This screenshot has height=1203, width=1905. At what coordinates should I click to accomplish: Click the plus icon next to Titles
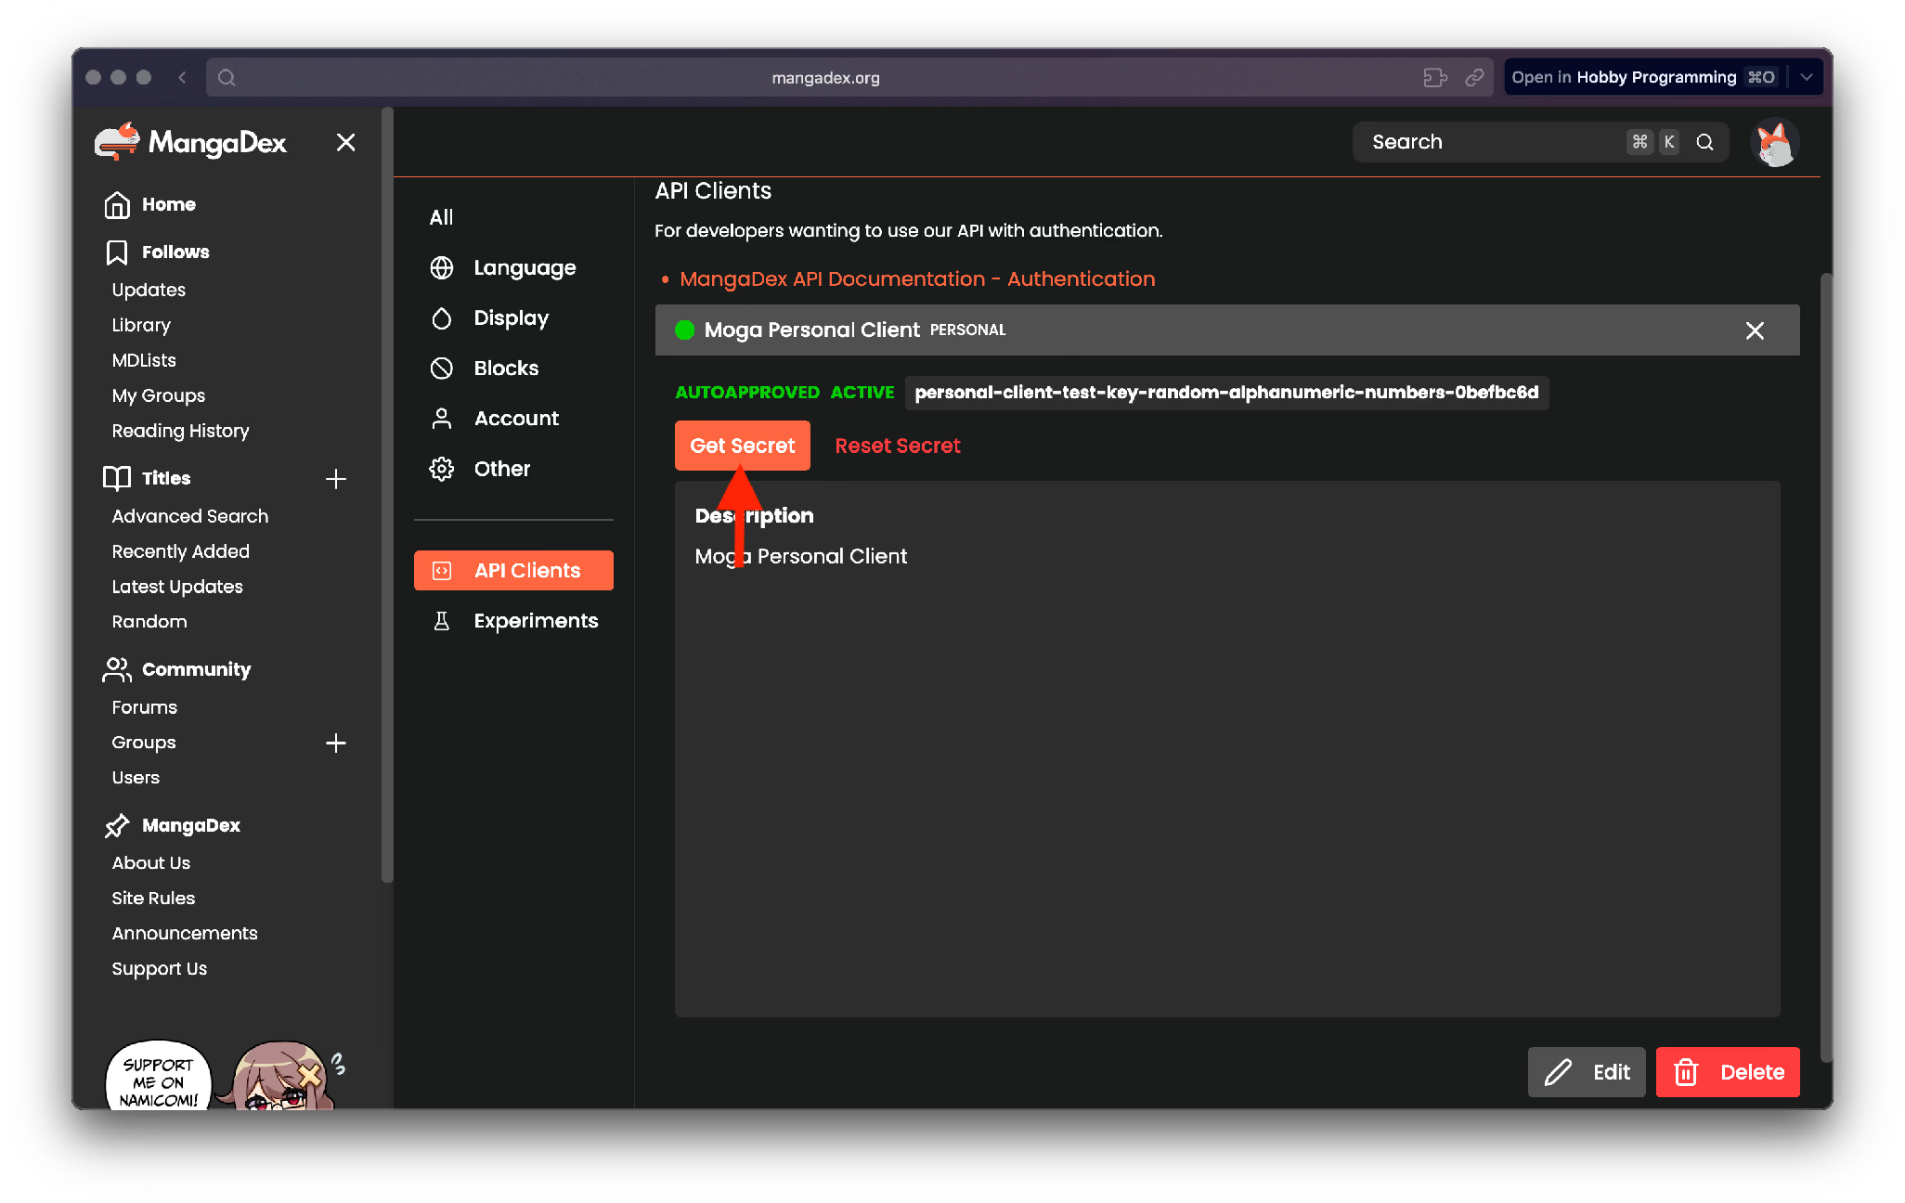pyautogui.click(x=336, y=479)
